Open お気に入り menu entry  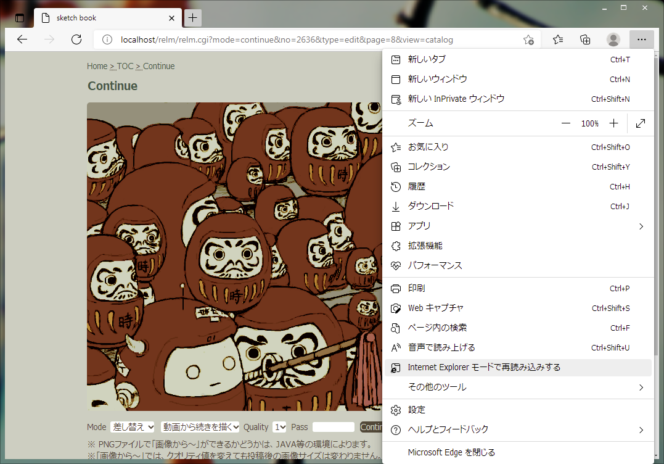tap(518, 147)
